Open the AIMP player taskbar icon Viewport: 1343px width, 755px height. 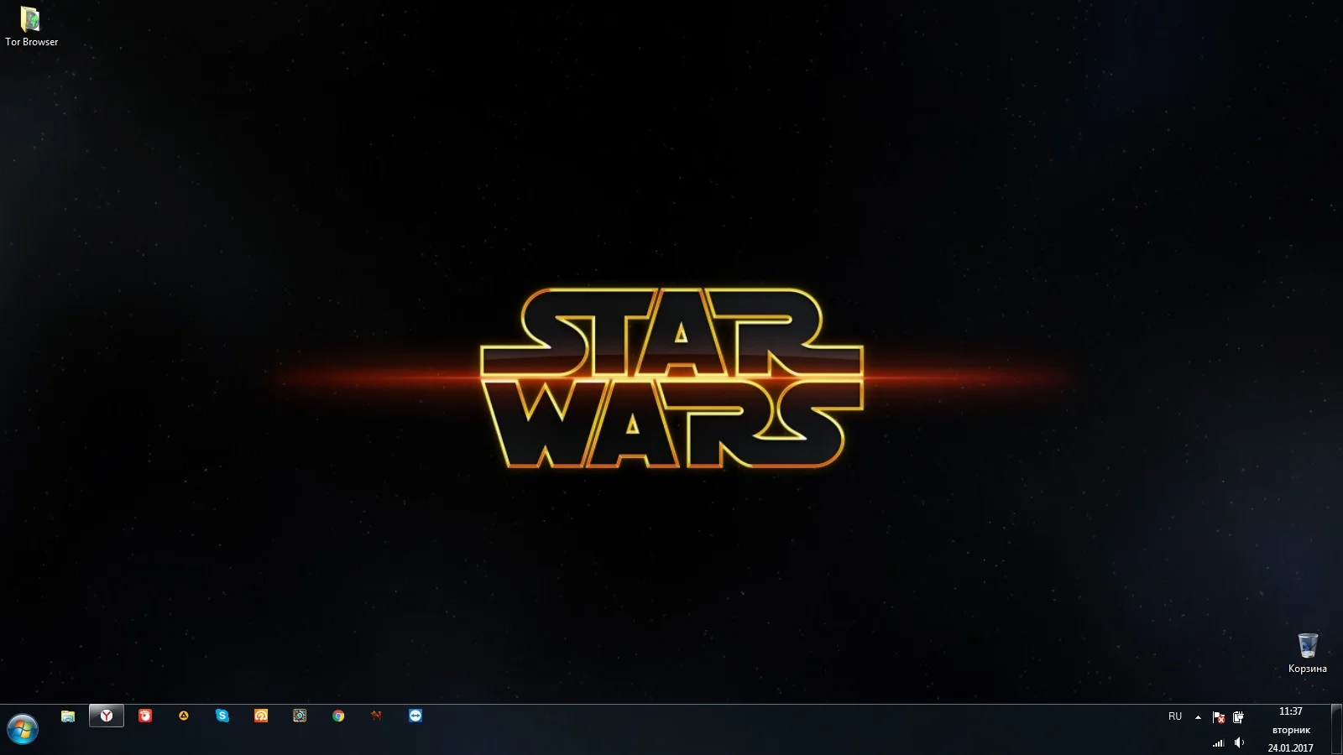[184, 716]
